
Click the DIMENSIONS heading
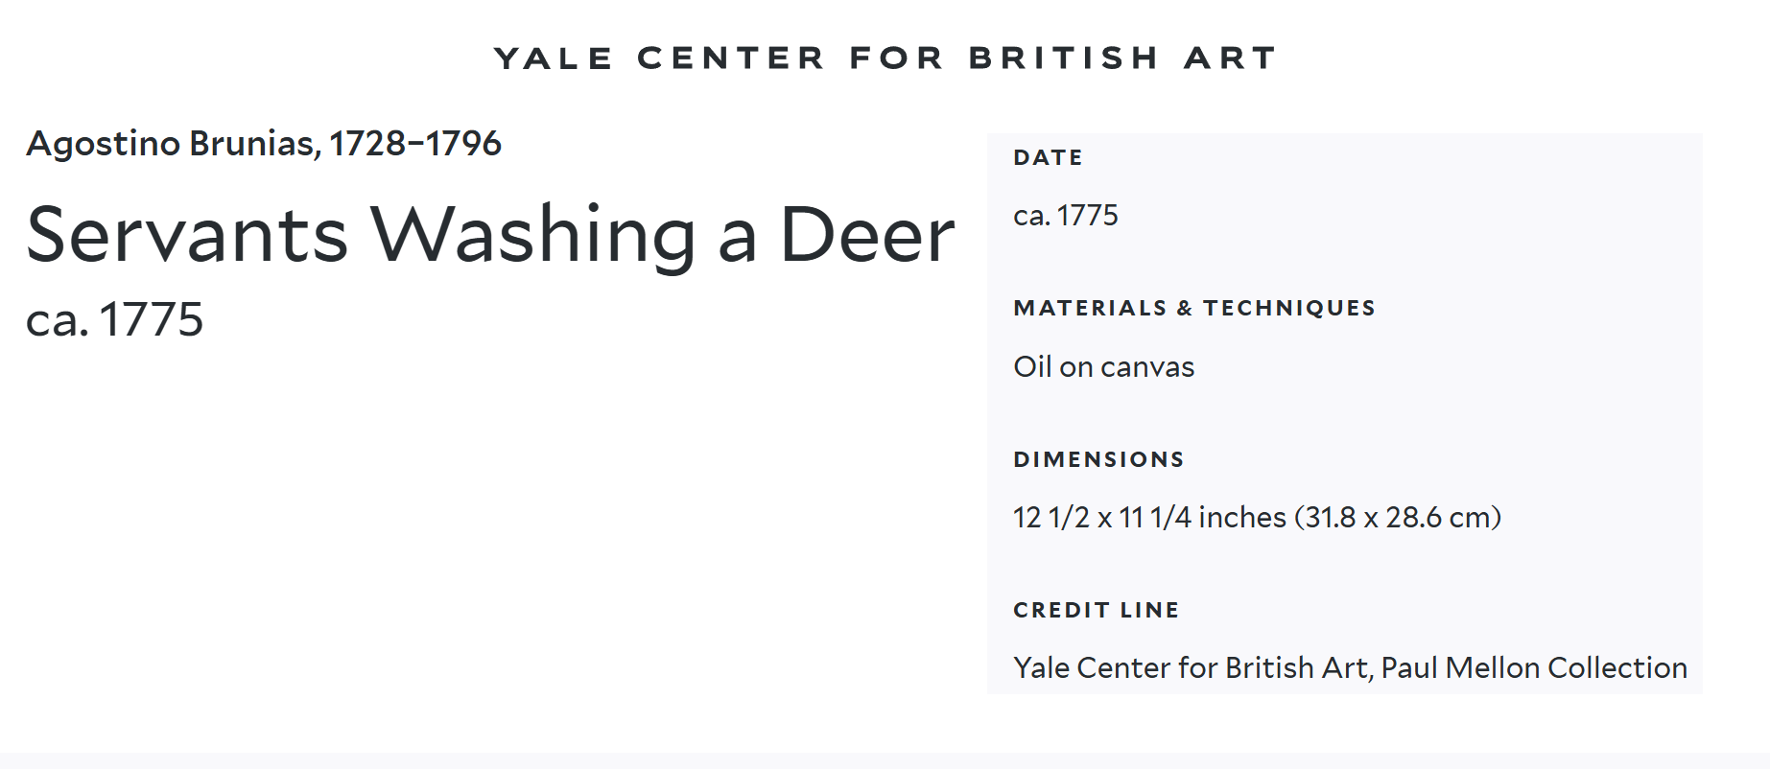[1098, 460]
